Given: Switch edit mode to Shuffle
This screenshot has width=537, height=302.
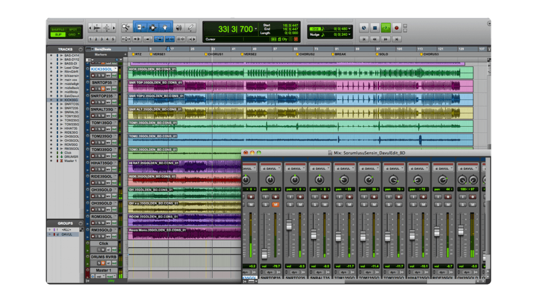Looking at the screenshot, I should 58,29.
